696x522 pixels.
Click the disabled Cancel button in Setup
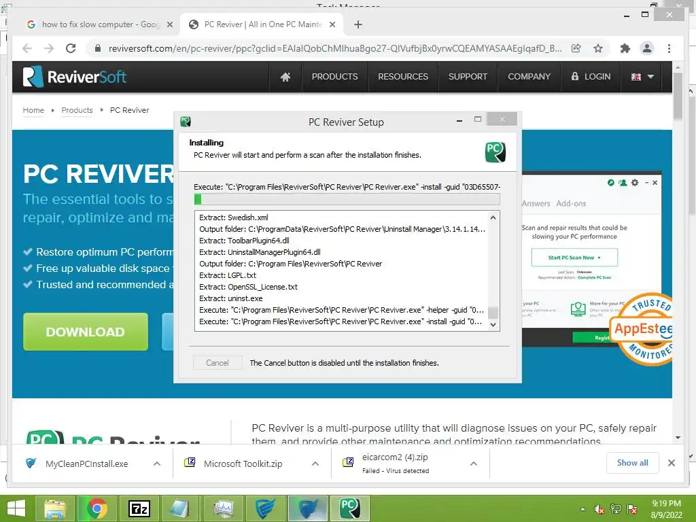point(217,363)
